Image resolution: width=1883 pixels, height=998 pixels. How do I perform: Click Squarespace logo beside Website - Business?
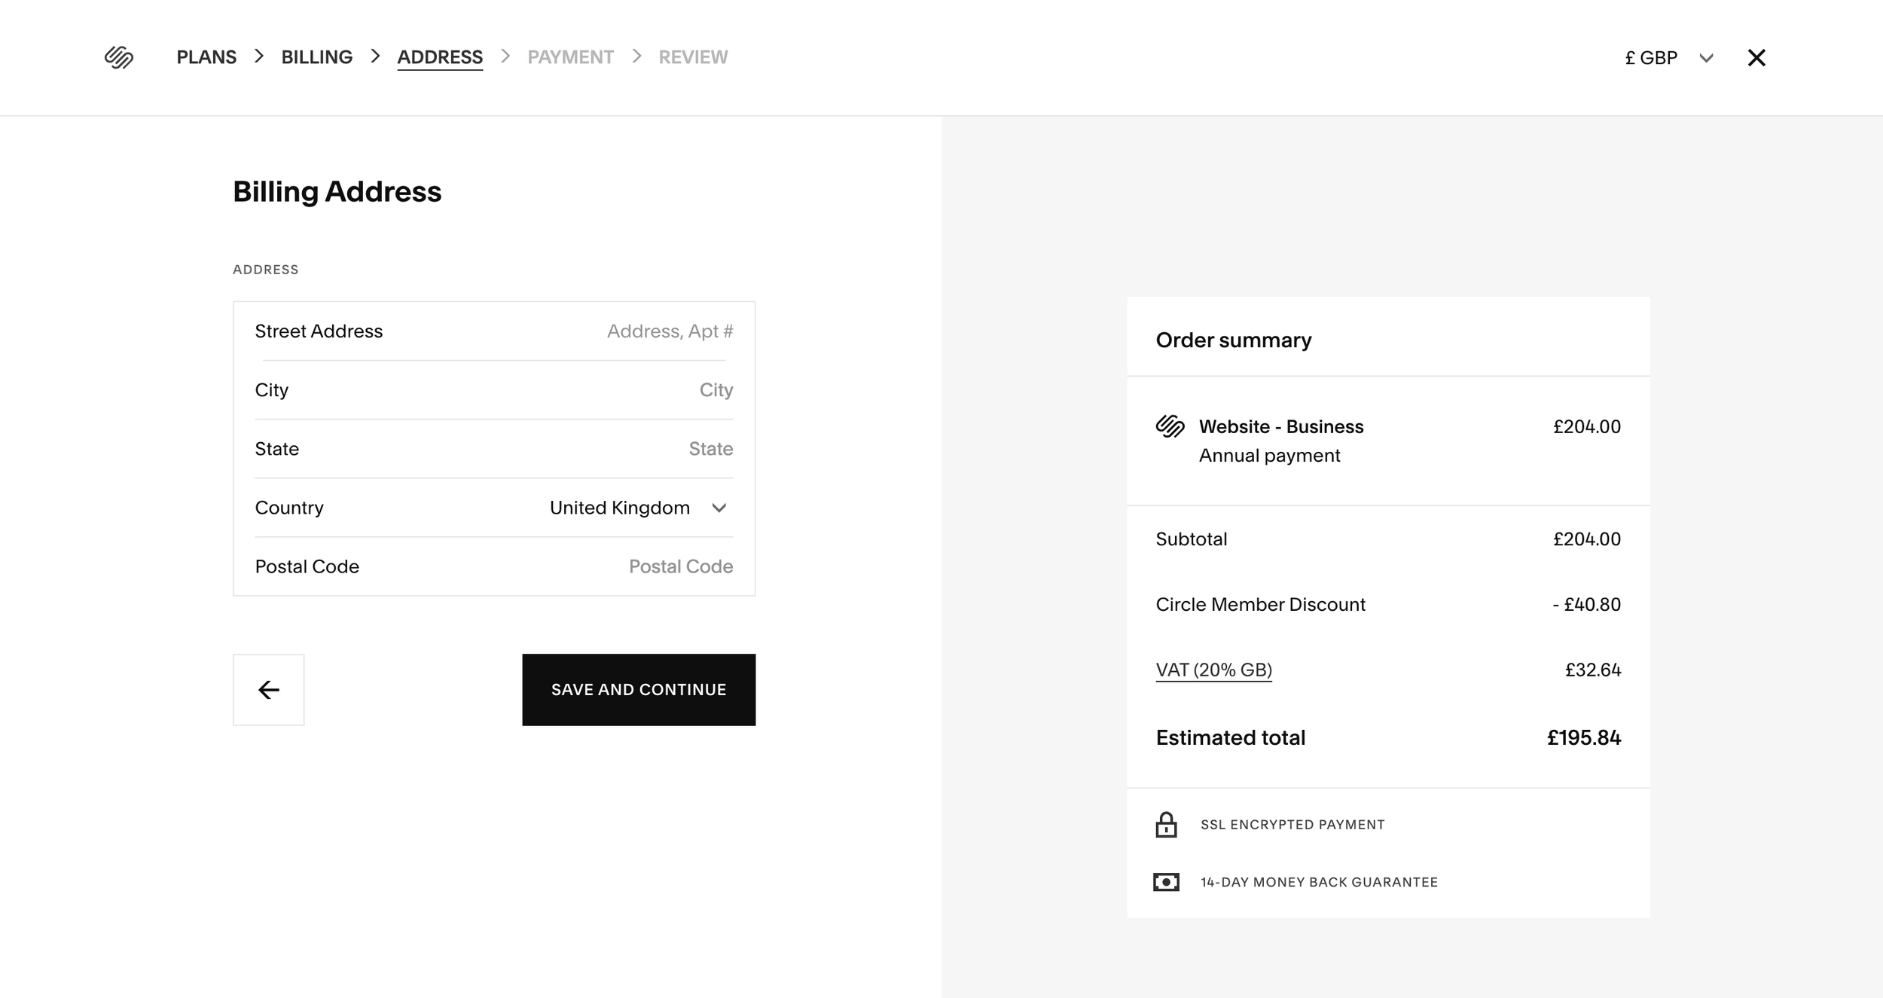point(1170,426)
